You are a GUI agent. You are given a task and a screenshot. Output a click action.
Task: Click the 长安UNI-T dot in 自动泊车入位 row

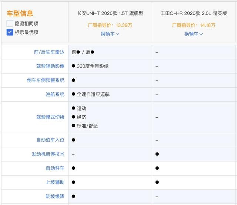pos(73,140)
